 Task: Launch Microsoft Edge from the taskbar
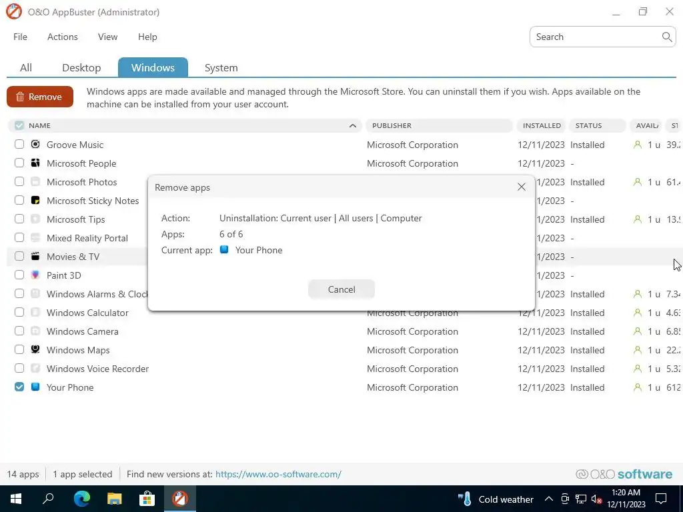tap(81, 499)
